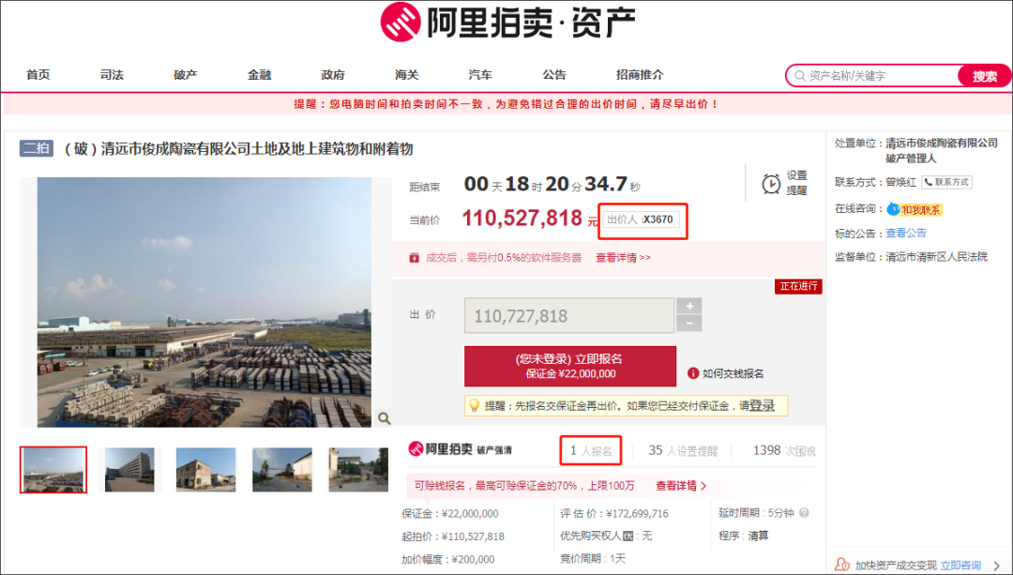Click the arrow after 立即咨询
This screenshot has height=575, width=1013.
coord(996,566)
